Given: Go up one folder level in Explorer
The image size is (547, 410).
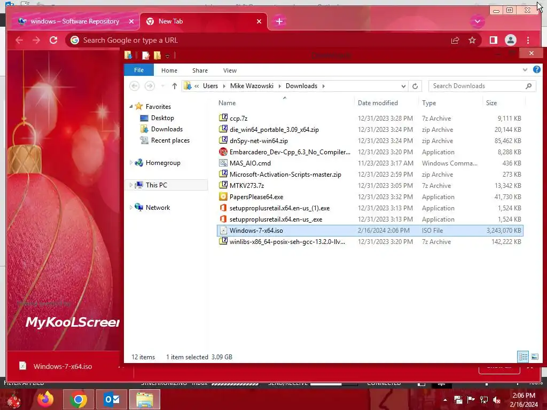Looking at the screenshot, I should [175, 86].
